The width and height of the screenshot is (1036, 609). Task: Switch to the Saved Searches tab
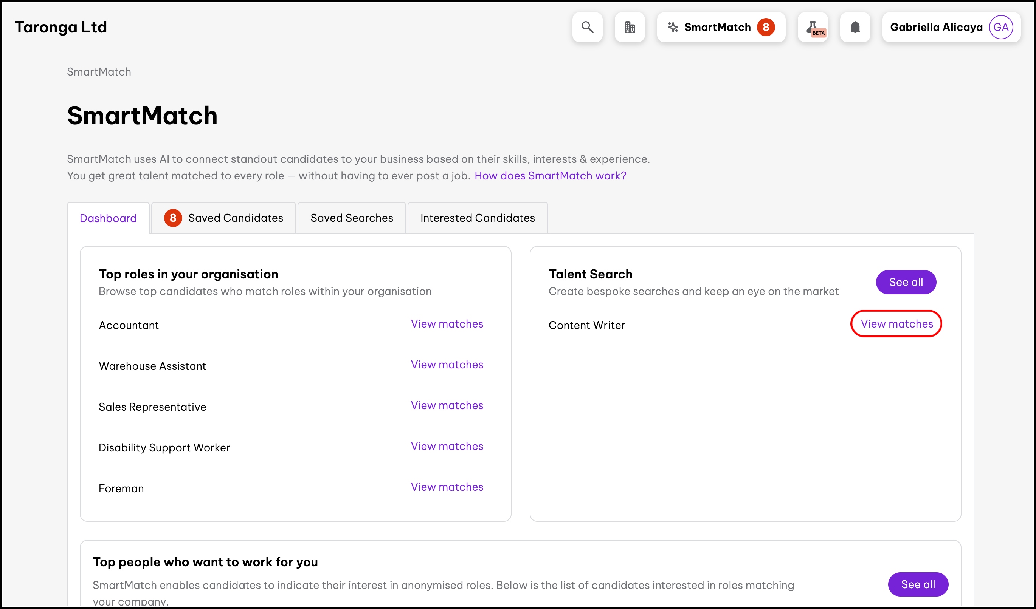tap(352, 218)
